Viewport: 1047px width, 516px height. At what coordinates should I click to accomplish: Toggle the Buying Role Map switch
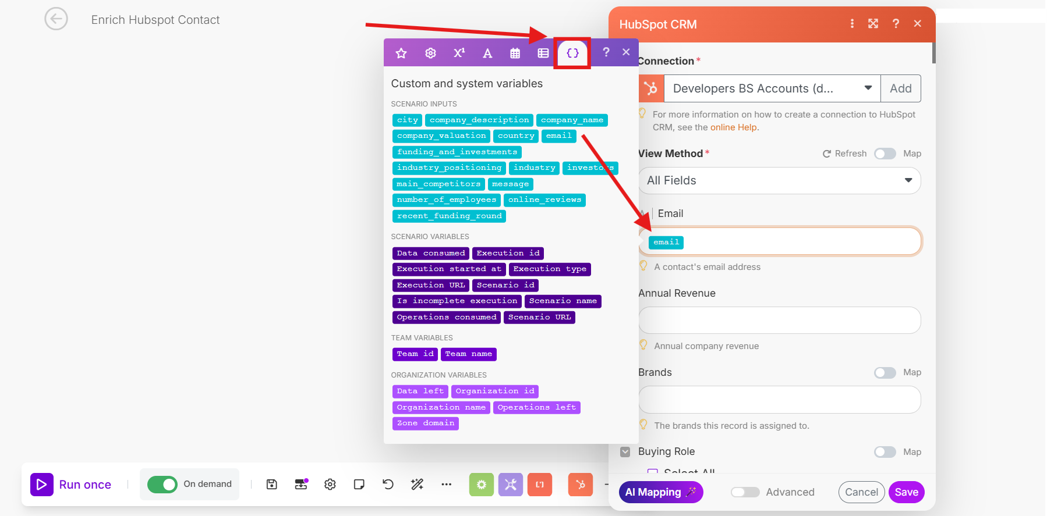coord(885,452)
